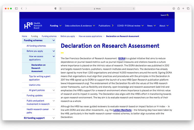
Task: Reload the page with refresh icon
Action: 134,8
